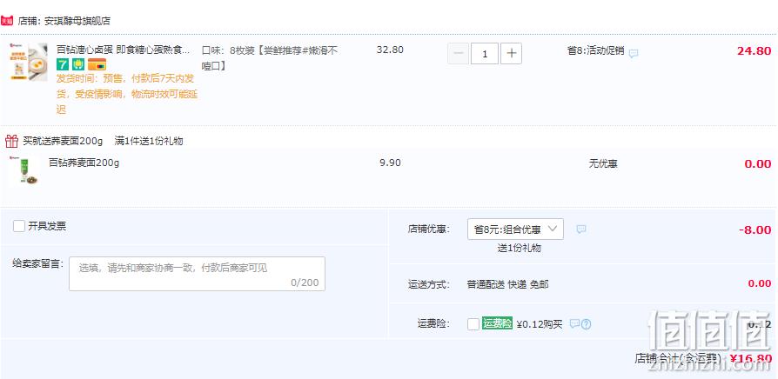778x379 pixels.
Task: Click the unit price 32.80
Action: (x=390, y=50)
